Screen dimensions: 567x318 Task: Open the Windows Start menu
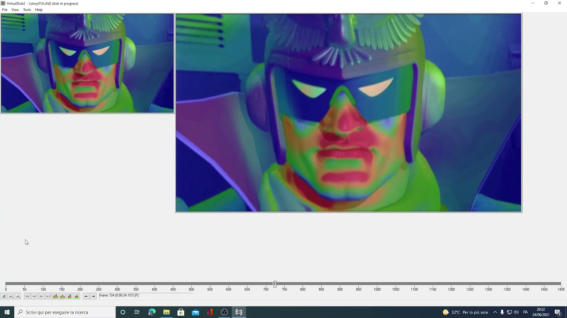point(7,312)
